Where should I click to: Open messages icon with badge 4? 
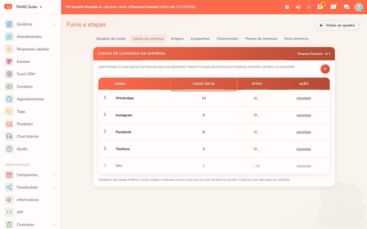(320, 7)
